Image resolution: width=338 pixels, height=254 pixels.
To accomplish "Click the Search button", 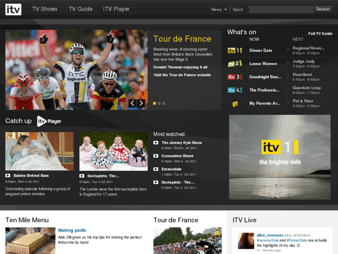I will (x=323, y=9).
